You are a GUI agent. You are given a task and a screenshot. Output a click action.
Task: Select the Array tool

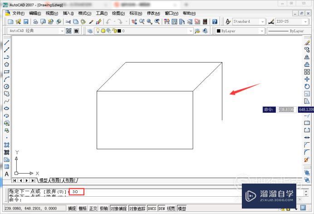[x=307, y=72]
